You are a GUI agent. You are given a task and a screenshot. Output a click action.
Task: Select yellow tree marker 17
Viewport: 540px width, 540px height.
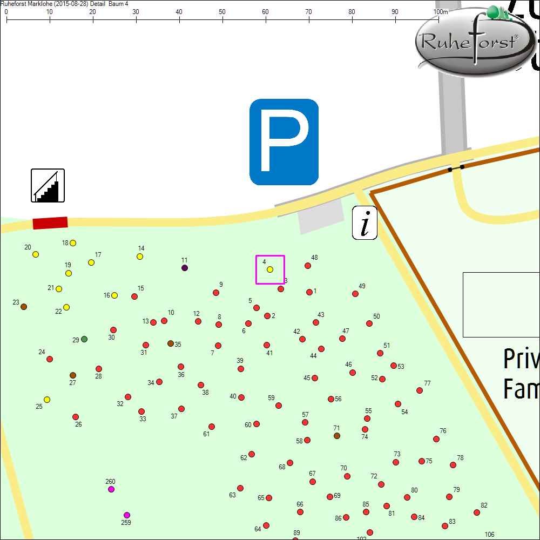pos(91,262)
